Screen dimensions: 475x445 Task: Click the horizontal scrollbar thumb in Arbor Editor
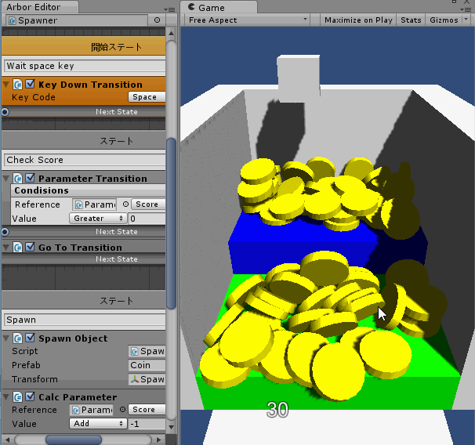[74, 440]
